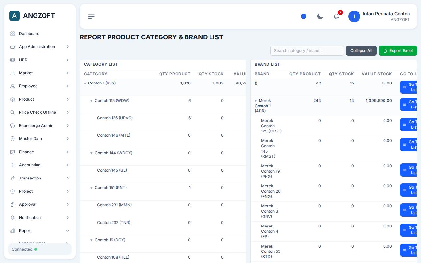The height and width of the screenshot is (263, 421).
Task: Click the blue theme color dot
Action: (x=304, y=16)
